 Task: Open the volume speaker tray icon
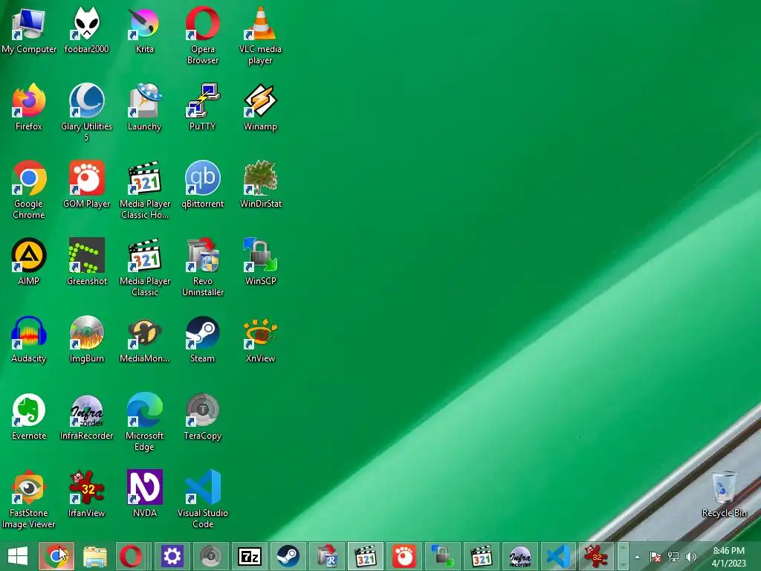pyautogui.click(x=691, y=557)
